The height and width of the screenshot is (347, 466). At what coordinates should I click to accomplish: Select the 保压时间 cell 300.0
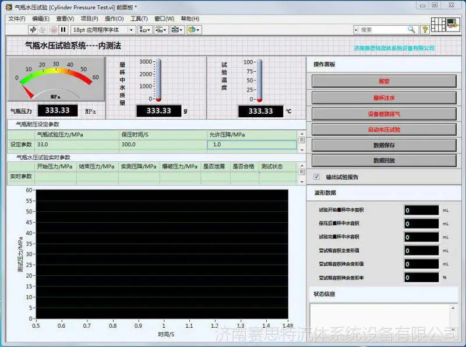pyautogui.click(x=163, y=145)
